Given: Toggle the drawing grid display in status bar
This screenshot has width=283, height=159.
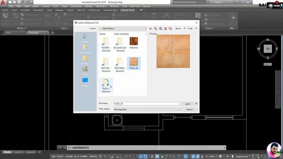Looking at the screenshot, I should click(x=100, y=156).
